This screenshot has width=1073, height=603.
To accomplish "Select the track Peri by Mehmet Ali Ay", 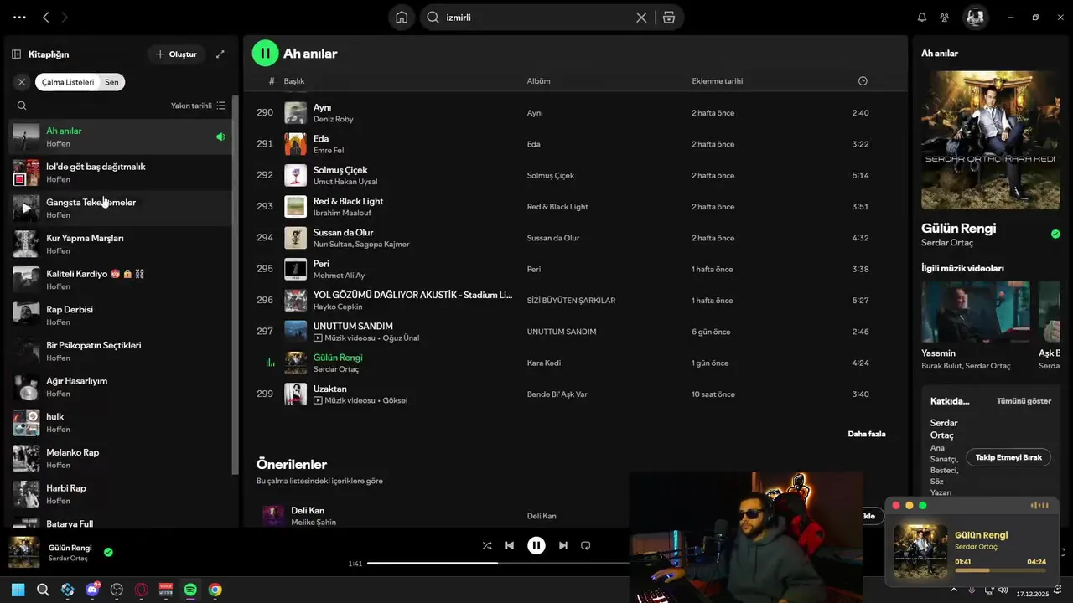I will click(x=575, y=269).
